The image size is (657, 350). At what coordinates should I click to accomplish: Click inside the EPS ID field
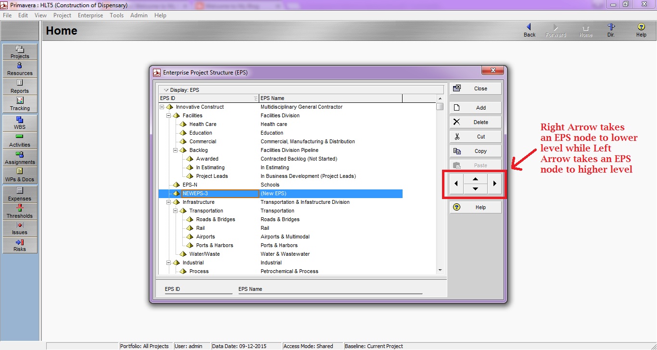[198, 288]
